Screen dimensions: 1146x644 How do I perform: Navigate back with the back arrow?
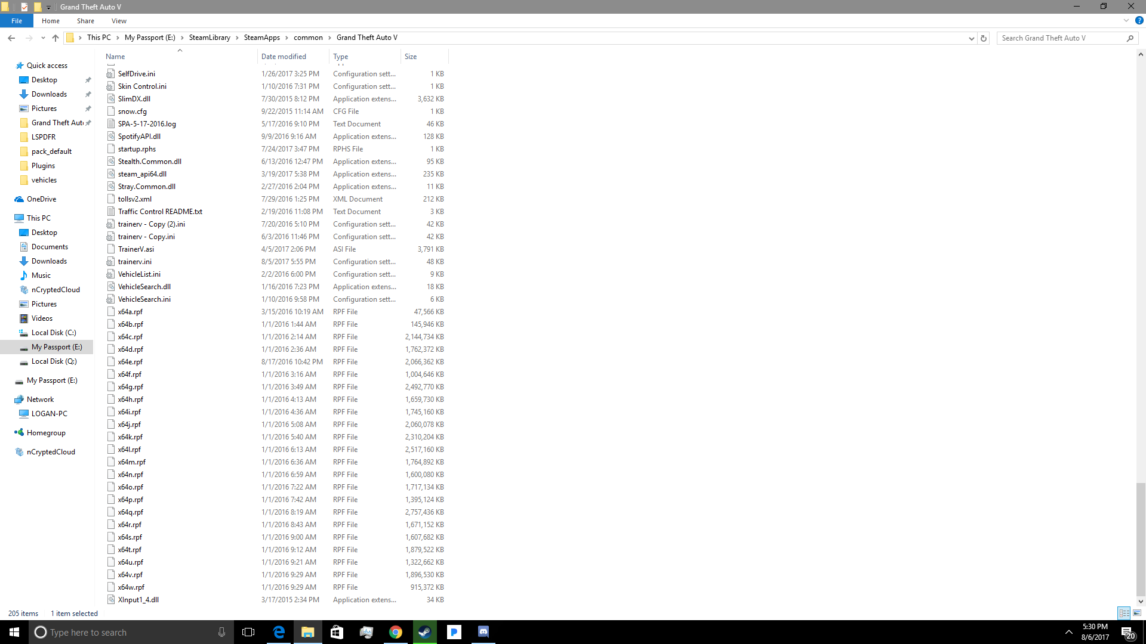click(x=11, y=38)
